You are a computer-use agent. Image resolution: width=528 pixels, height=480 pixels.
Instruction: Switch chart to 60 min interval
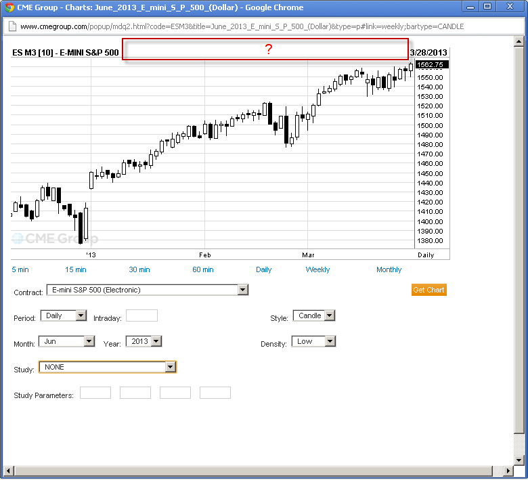[x=202, y=269]
